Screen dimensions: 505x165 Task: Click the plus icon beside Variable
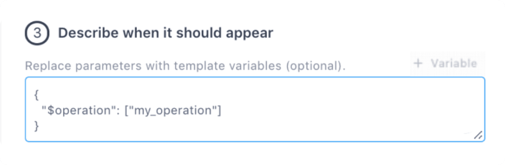point(418,63)
